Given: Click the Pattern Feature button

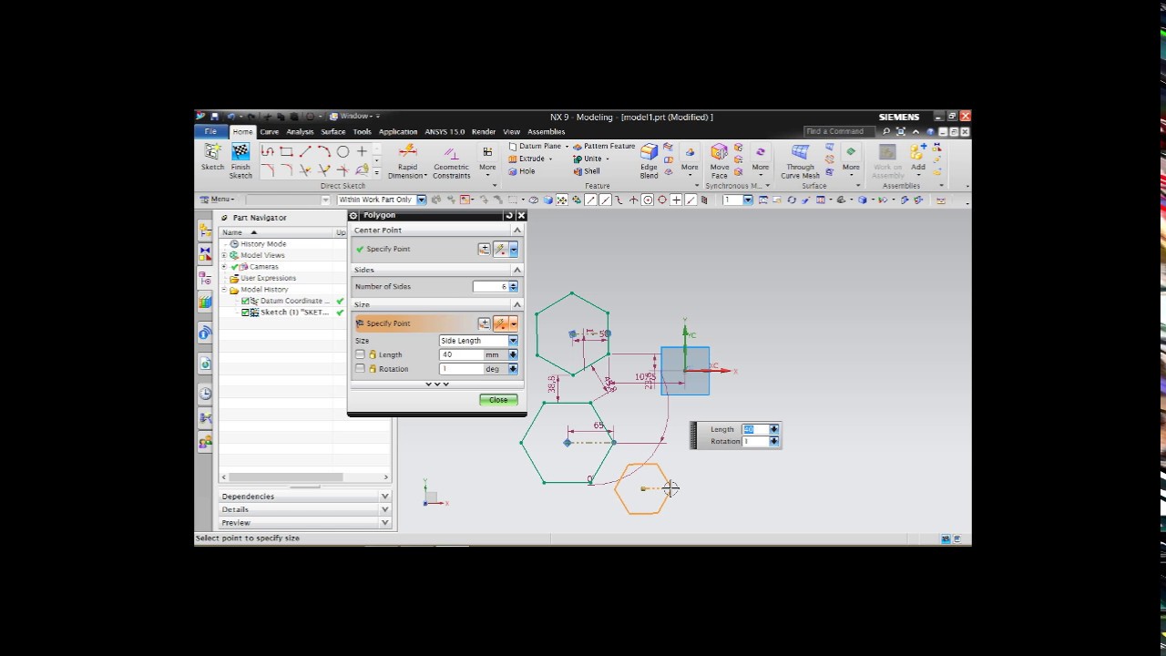Looking at the screenshot, I should click(604, 146).
